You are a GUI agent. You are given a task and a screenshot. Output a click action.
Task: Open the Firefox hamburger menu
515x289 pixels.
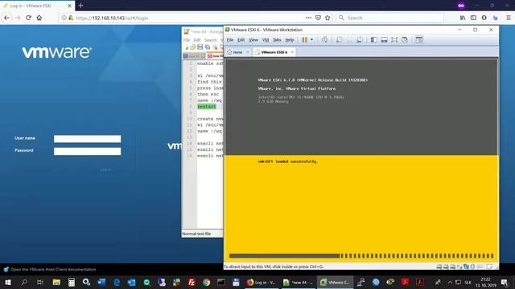(x=508, y=18)
